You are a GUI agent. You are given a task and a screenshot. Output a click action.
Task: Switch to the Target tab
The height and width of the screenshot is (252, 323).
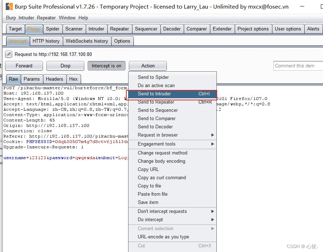tap(15, 29)
